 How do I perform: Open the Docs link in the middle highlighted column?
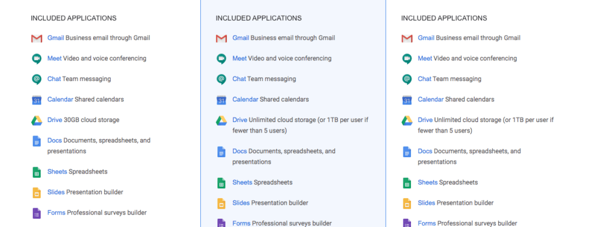239,151
